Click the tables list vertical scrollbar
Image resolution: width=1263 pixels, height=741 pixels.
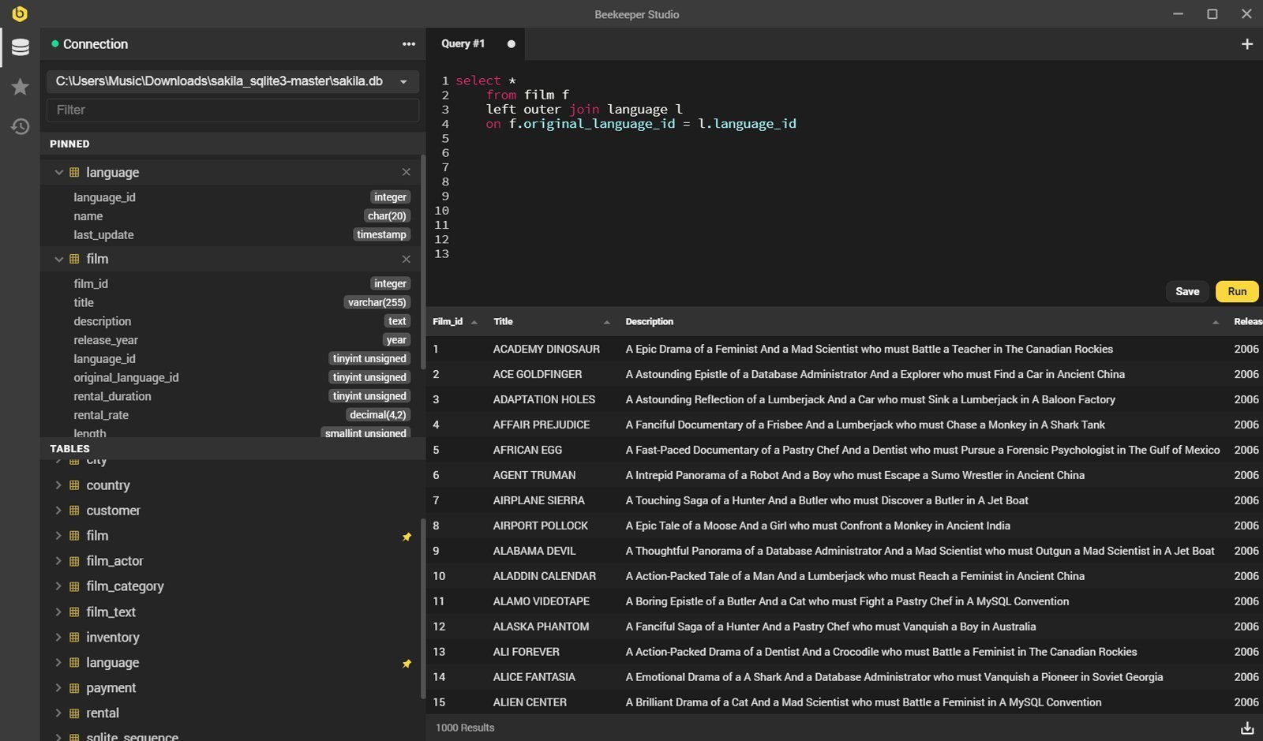[423, 608]
